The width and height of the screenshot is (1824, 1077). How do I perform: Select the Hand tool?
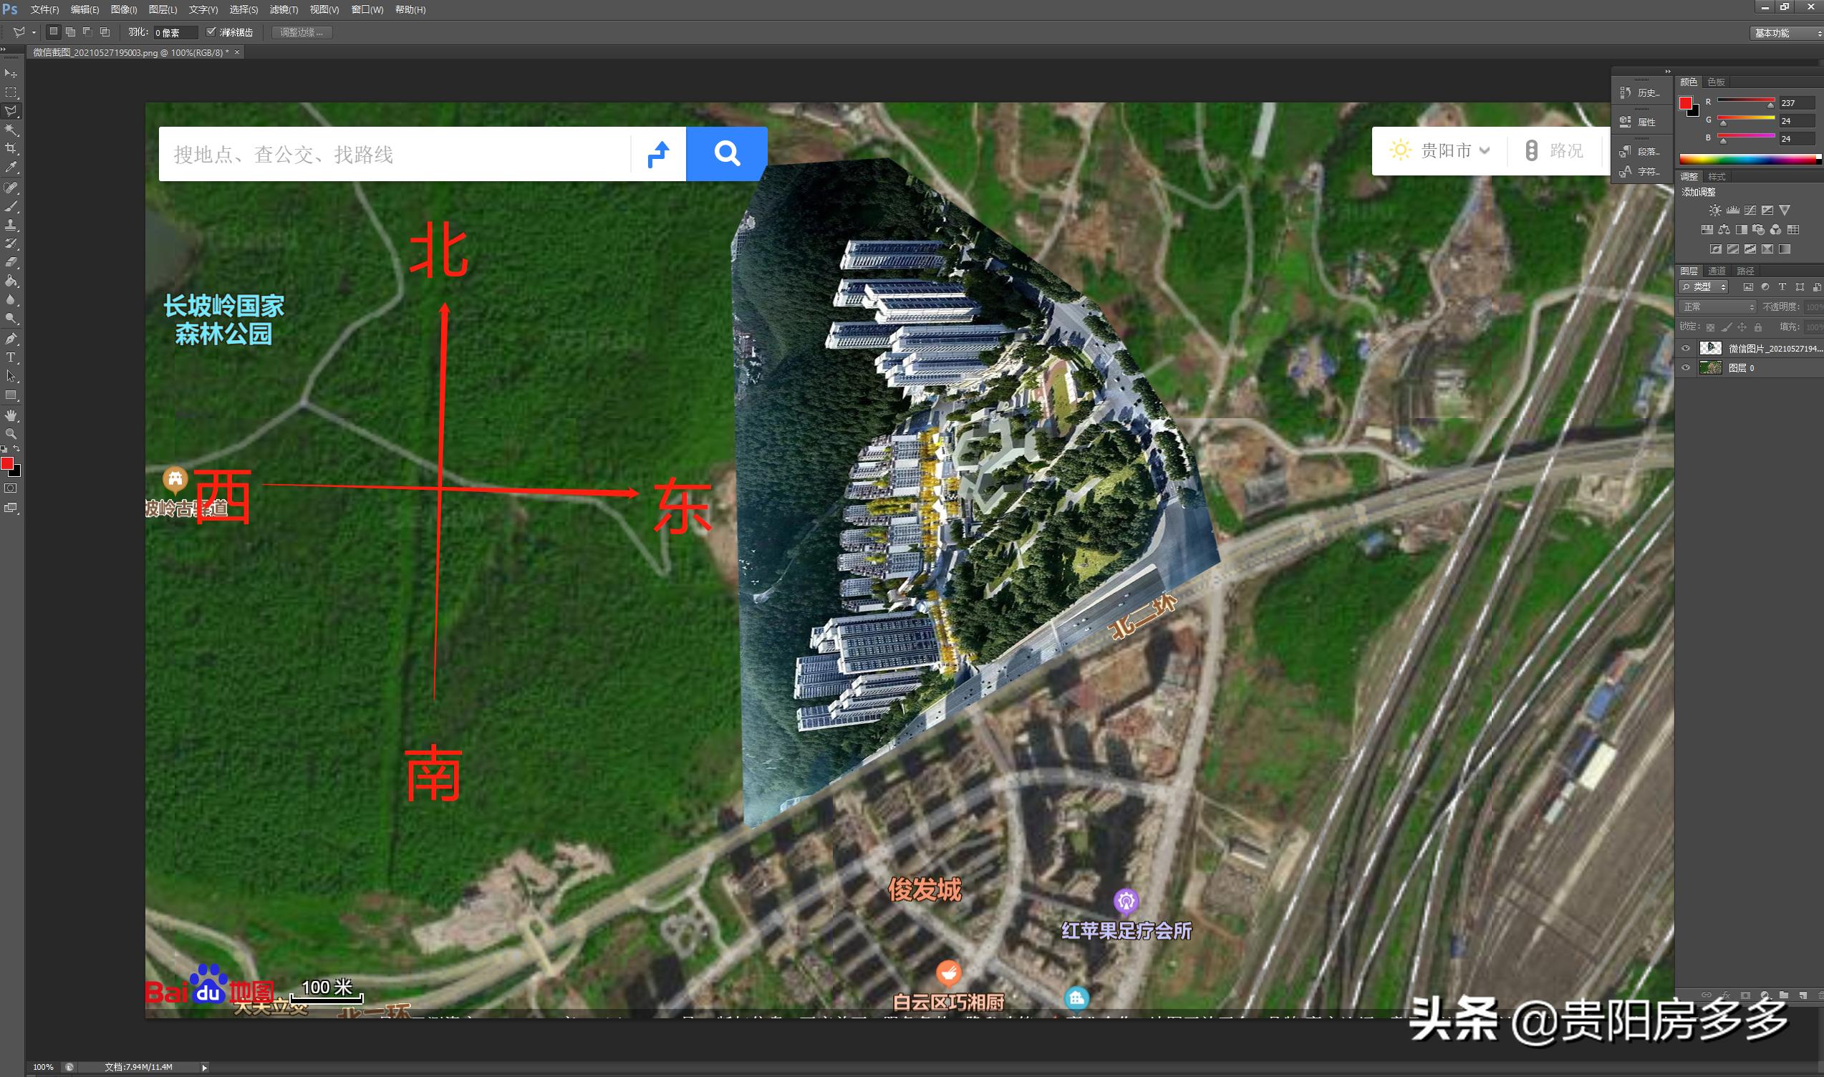11,415
